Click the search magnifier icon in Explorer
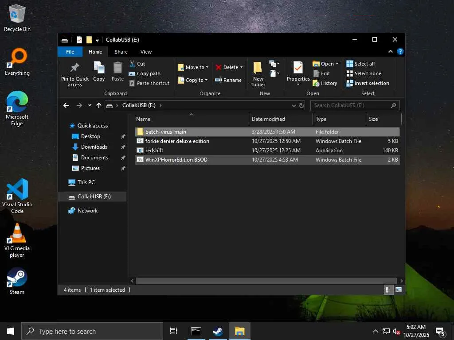The image size is (454, 340). coord(394,105)
